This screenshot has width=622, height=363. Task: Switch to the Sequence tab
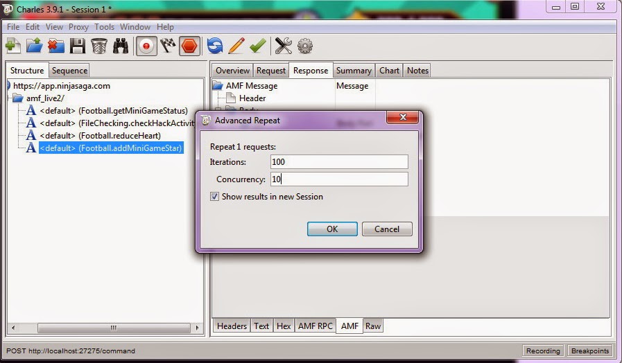coord(69,71)
